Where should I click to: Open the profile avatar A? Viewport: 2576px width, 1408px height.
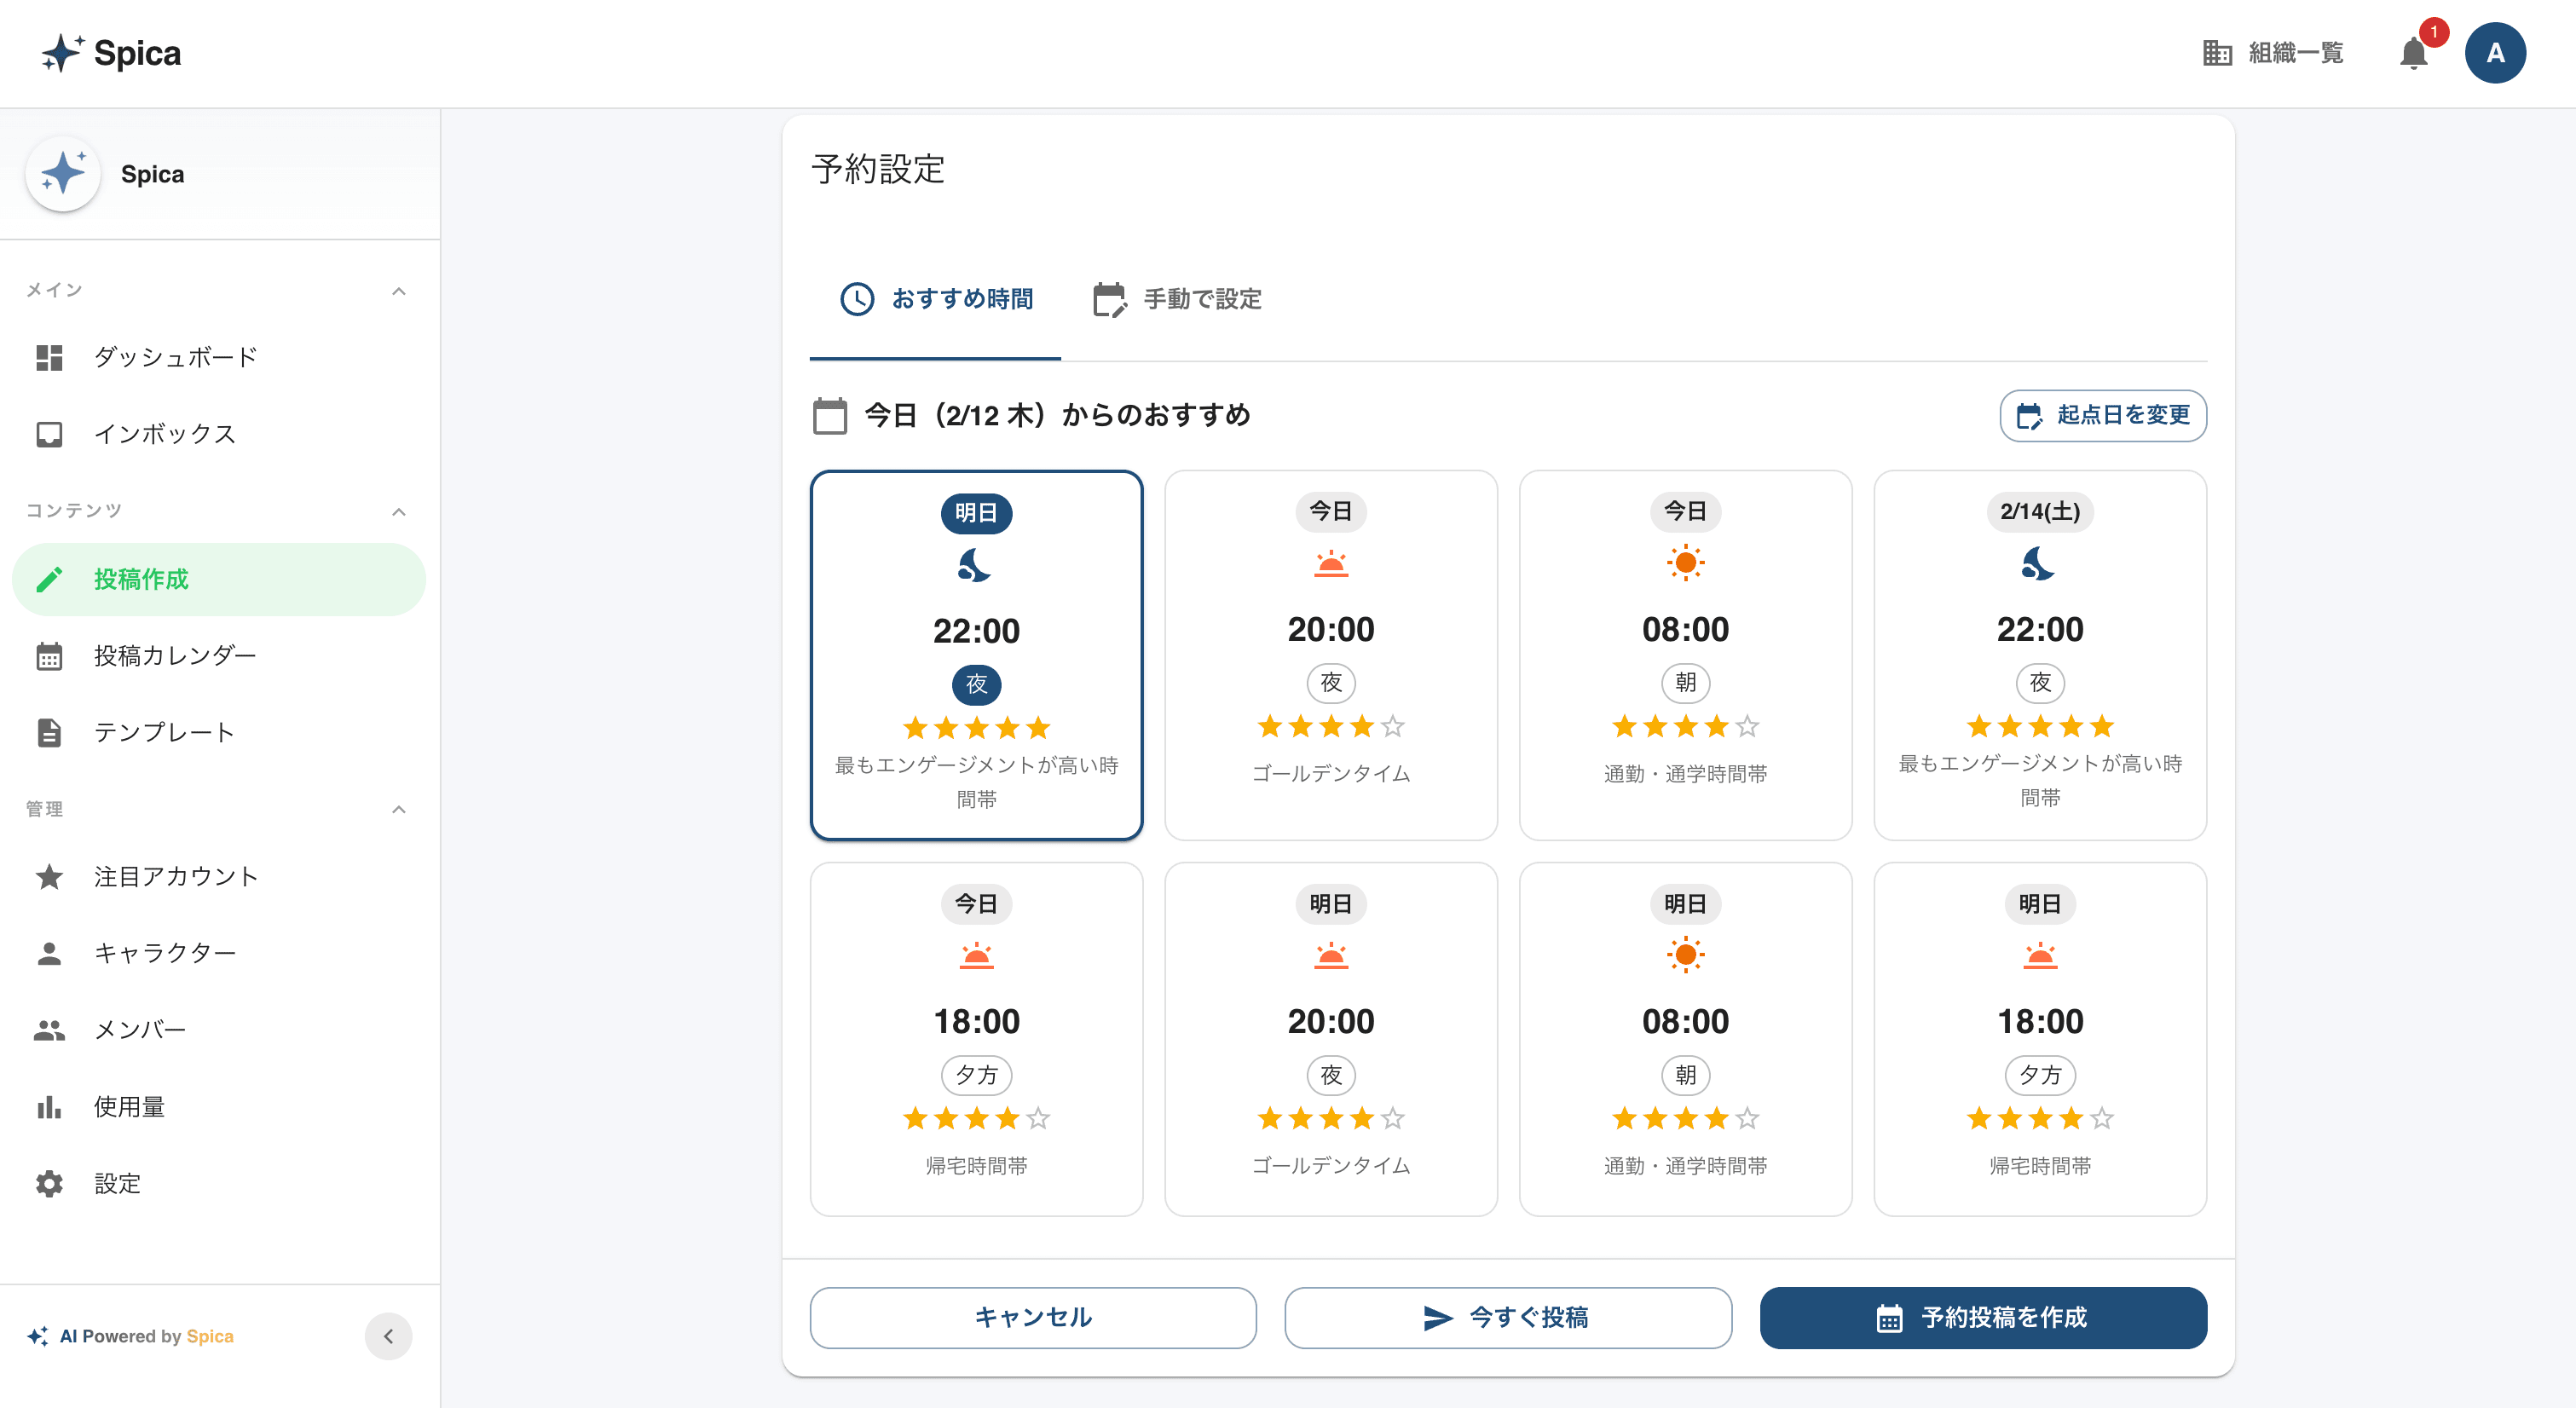2496,53
